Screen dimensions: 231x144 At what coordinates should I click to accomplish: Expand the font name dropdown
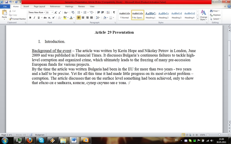click(x=44, y=12)
